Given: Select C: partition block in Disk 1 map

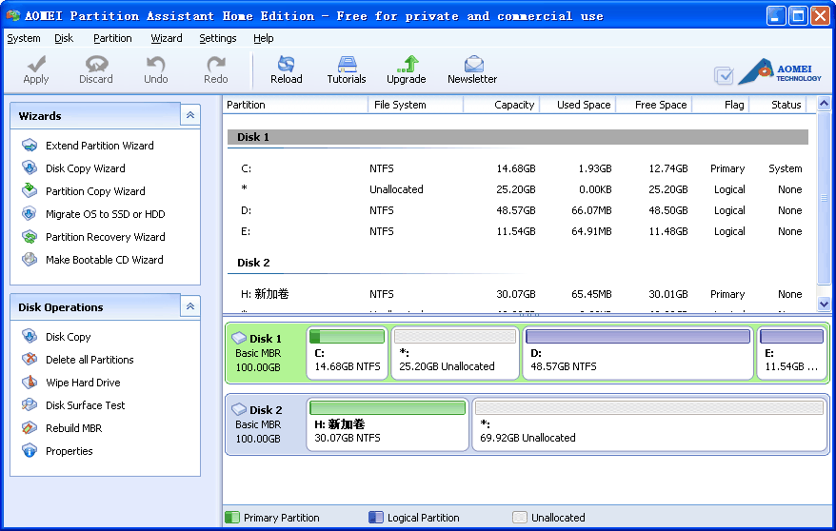Looking at the screenshot, I should pos(348,353).
